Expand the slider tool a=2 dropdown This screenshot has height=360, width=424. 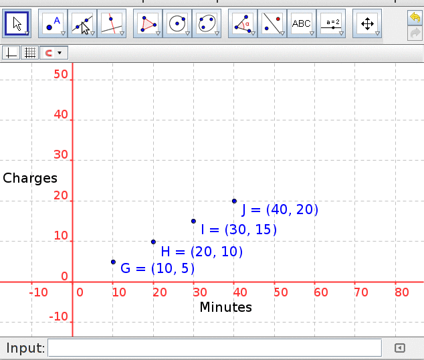click(x=340, y=33)
